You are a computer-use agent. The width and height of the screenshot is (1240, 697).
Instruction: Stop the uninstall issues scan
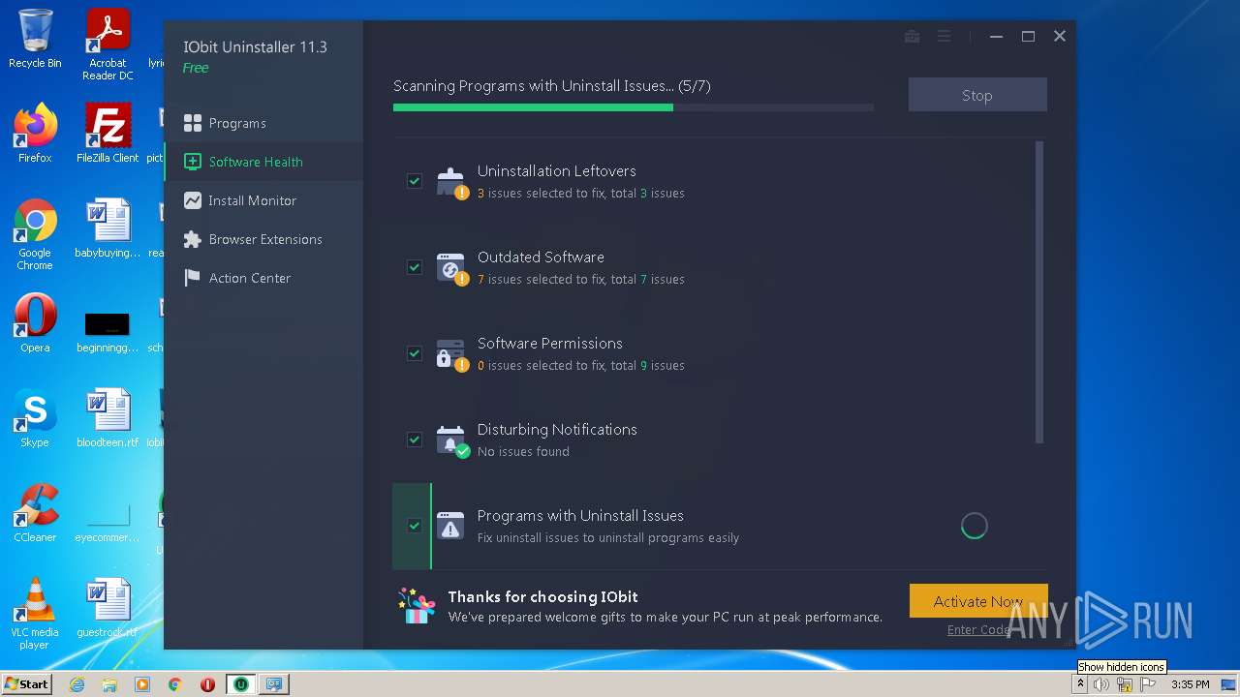click(x=977, y=95)
